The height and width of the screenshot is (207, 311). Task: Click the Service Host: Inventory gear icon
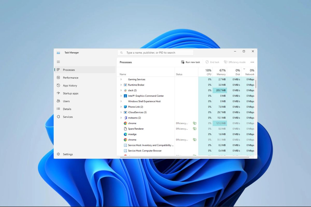125,145
